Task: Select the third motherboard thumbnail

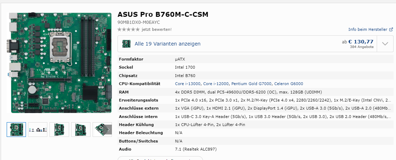Action: (x=59, y=130)
